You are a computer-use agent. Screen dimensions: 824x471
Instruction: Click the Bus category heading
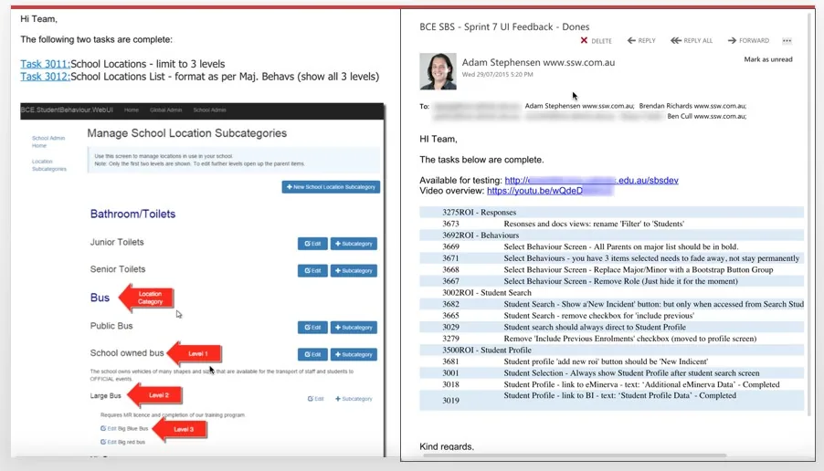(x=100, y=298)
